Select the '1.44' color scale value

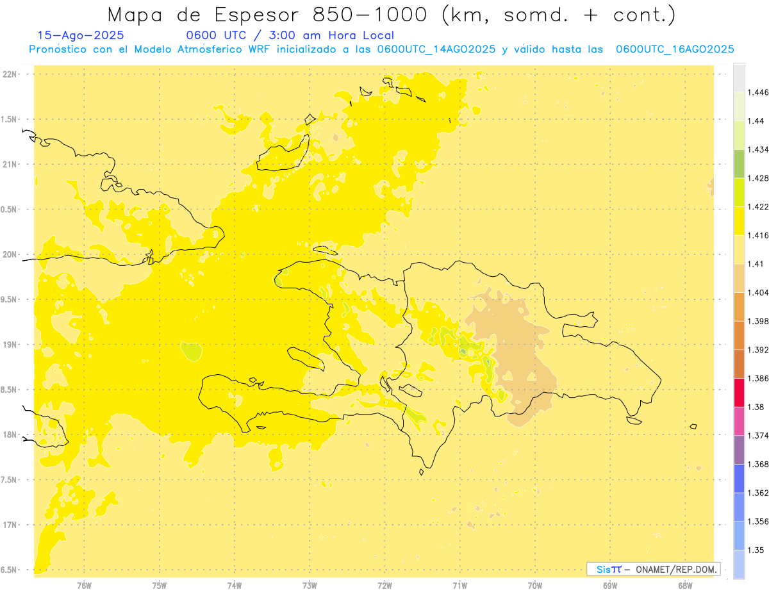(756, 121)
